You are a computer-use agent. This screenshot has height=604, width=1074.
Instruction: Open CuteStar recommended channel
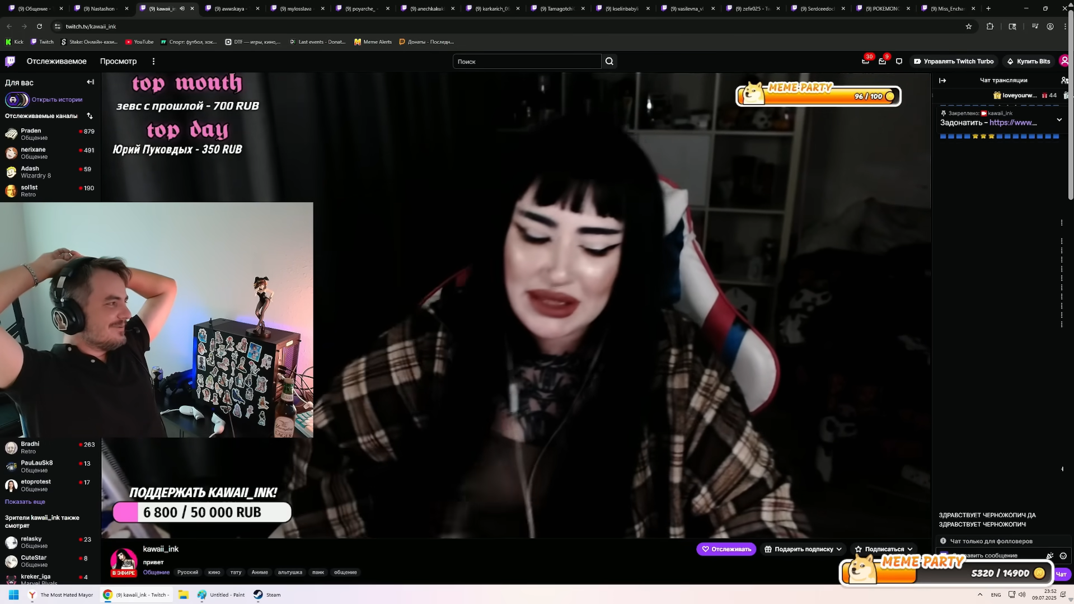pos(50,561)
